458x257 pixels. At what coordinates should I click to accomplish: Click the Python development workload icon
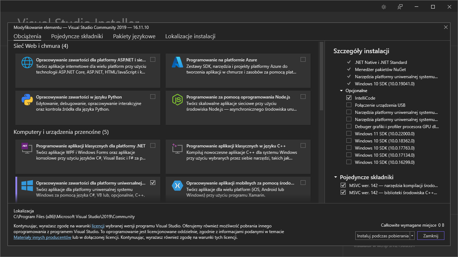(27, 99)
